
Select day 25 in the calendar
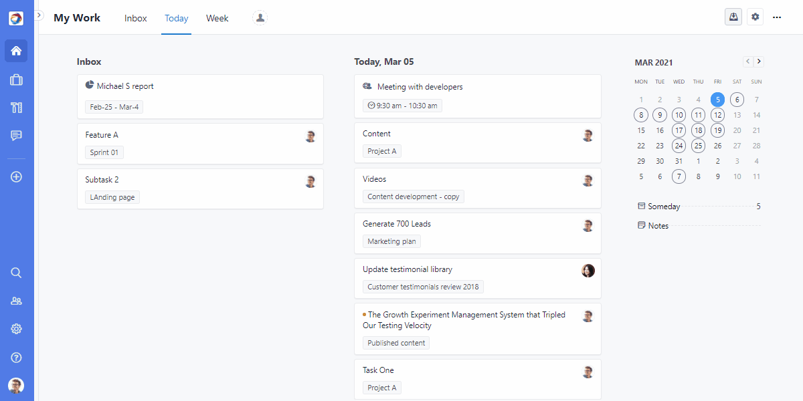click(698, 146)
